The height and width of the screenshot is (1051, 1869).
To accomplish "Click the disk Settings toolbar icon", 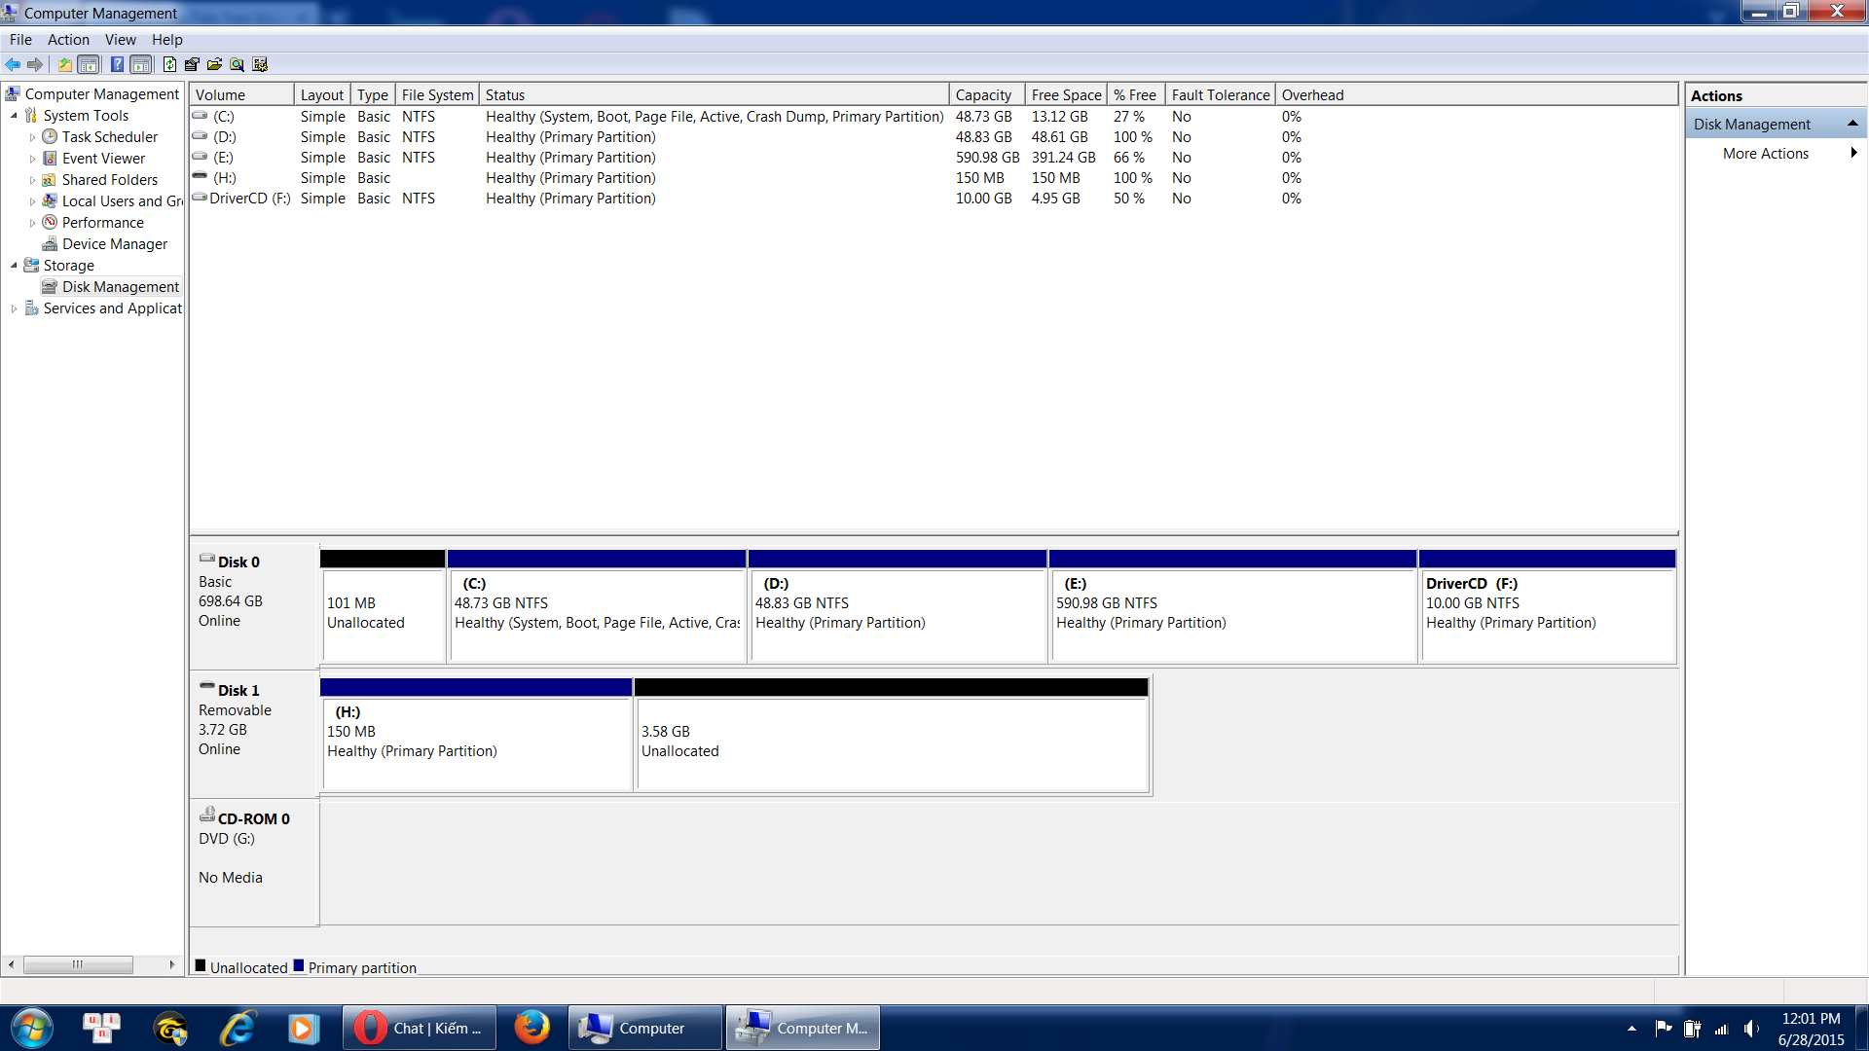I will click(x=260, y=64).
